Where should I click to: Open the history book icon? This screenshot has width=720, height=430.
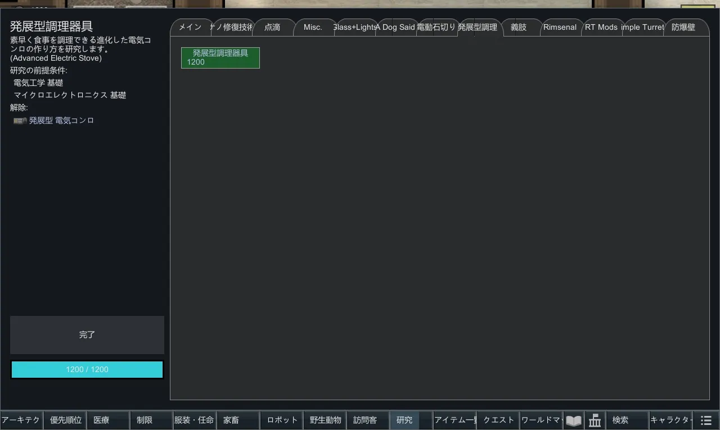(x=573, y=420)
